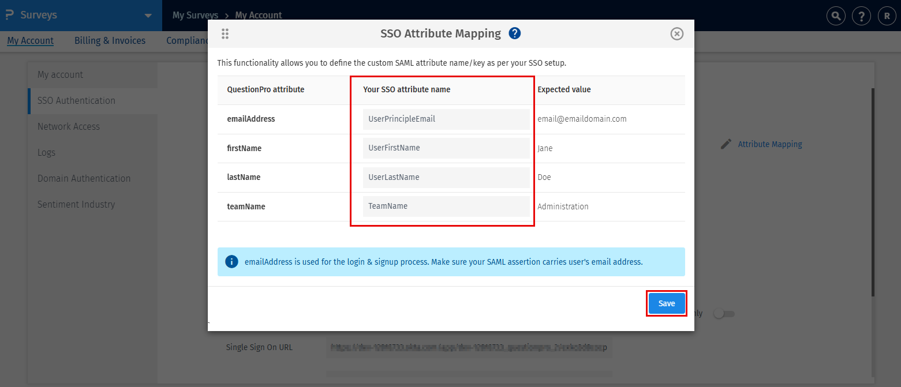Screen dimensions: 901x387
Task: Open Network Access in the sidebar
Action: click(x=69, y=126)
